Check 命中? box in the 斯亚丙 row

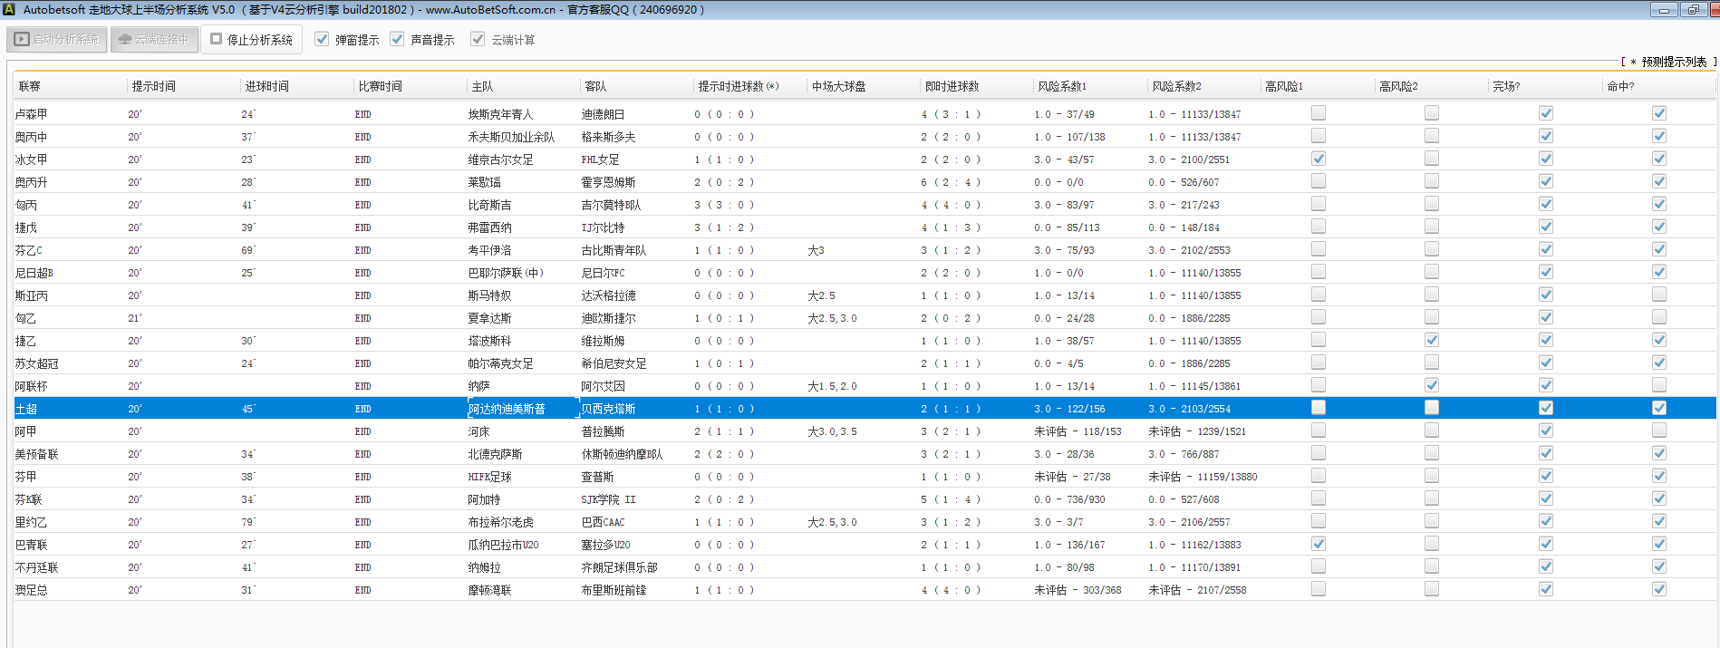tap(1658, 295)
